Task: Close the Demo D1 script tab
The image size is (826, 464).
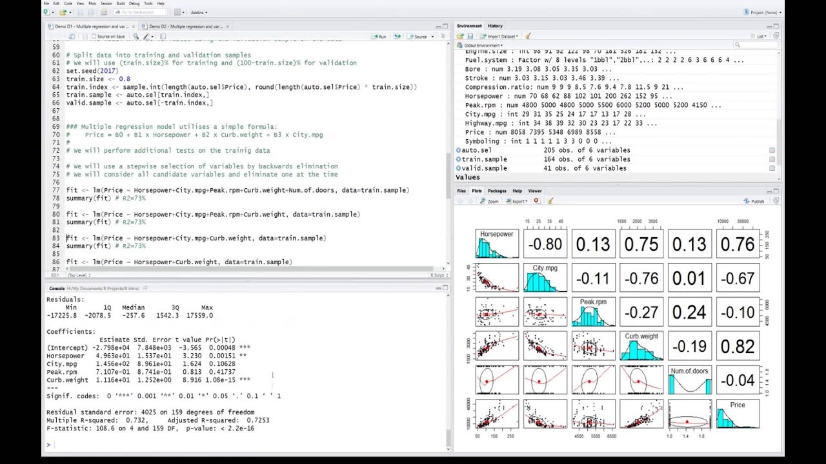Action: [x=134, y=26]
